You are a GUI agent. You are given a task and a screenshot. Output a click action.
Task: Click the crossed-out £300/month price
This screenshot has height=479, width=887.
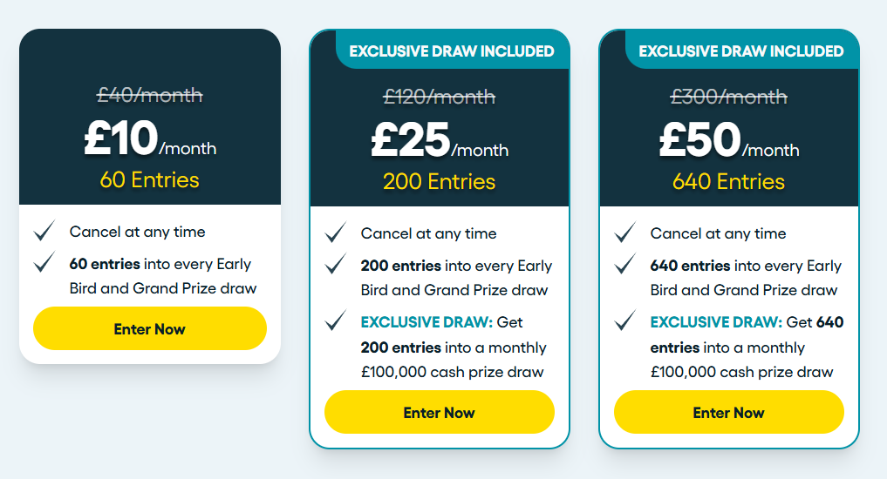(728, 97)
